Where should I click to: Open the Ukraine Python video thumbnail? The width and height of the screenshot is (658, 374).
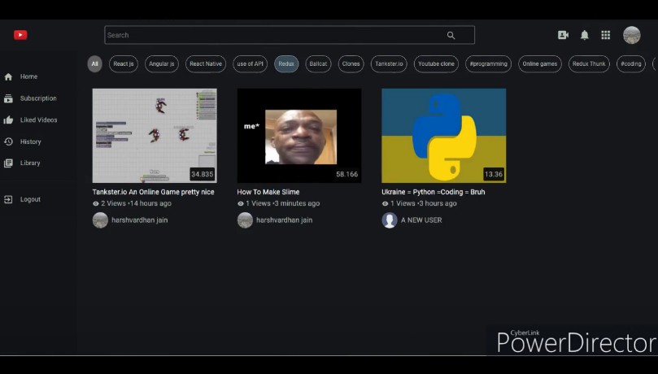pyautogui.click(x=443, y=135)
